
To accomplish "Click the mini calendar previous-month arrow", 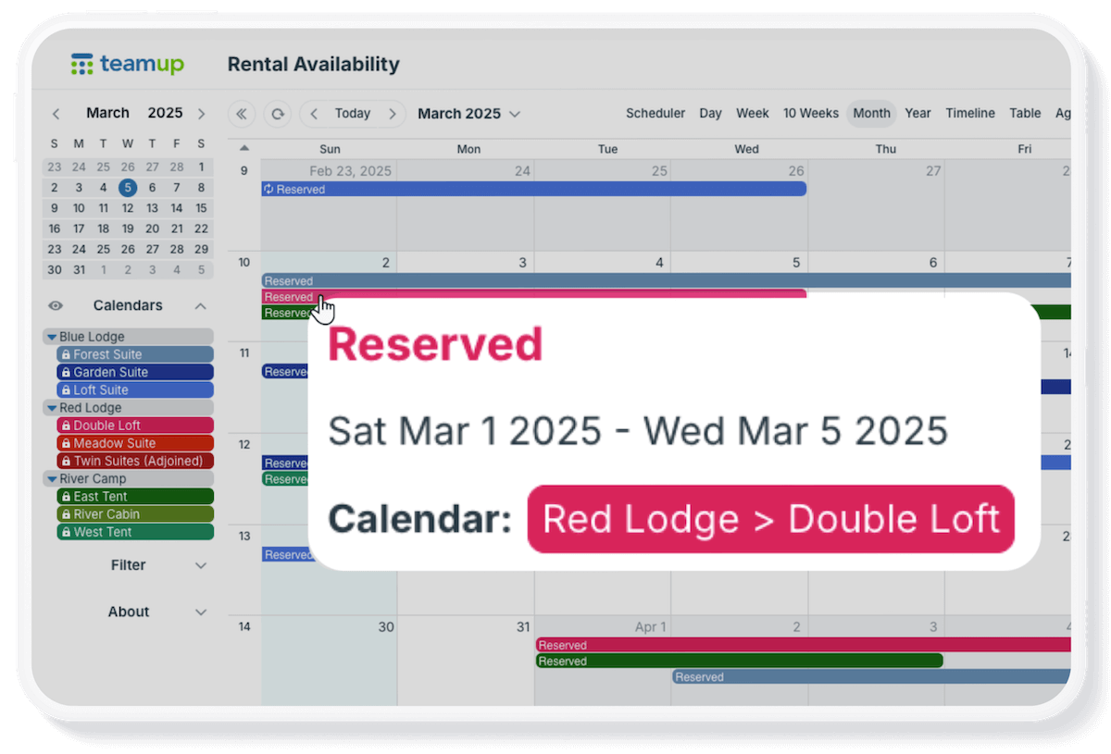I will [x=56, y=114].
